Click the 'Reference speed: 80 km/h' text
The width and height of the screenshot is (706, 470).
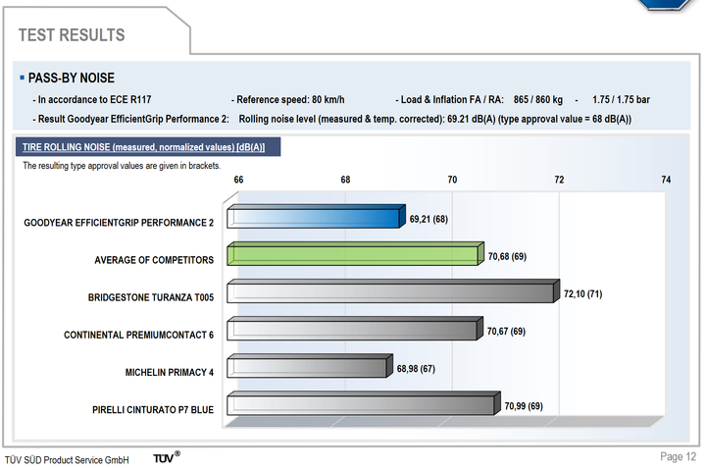pos(290,99)
